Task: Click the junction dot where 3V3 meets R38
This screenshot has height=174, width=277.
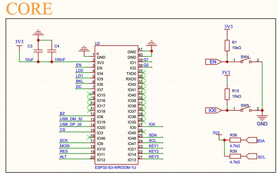Action: [x=224, y=140]
